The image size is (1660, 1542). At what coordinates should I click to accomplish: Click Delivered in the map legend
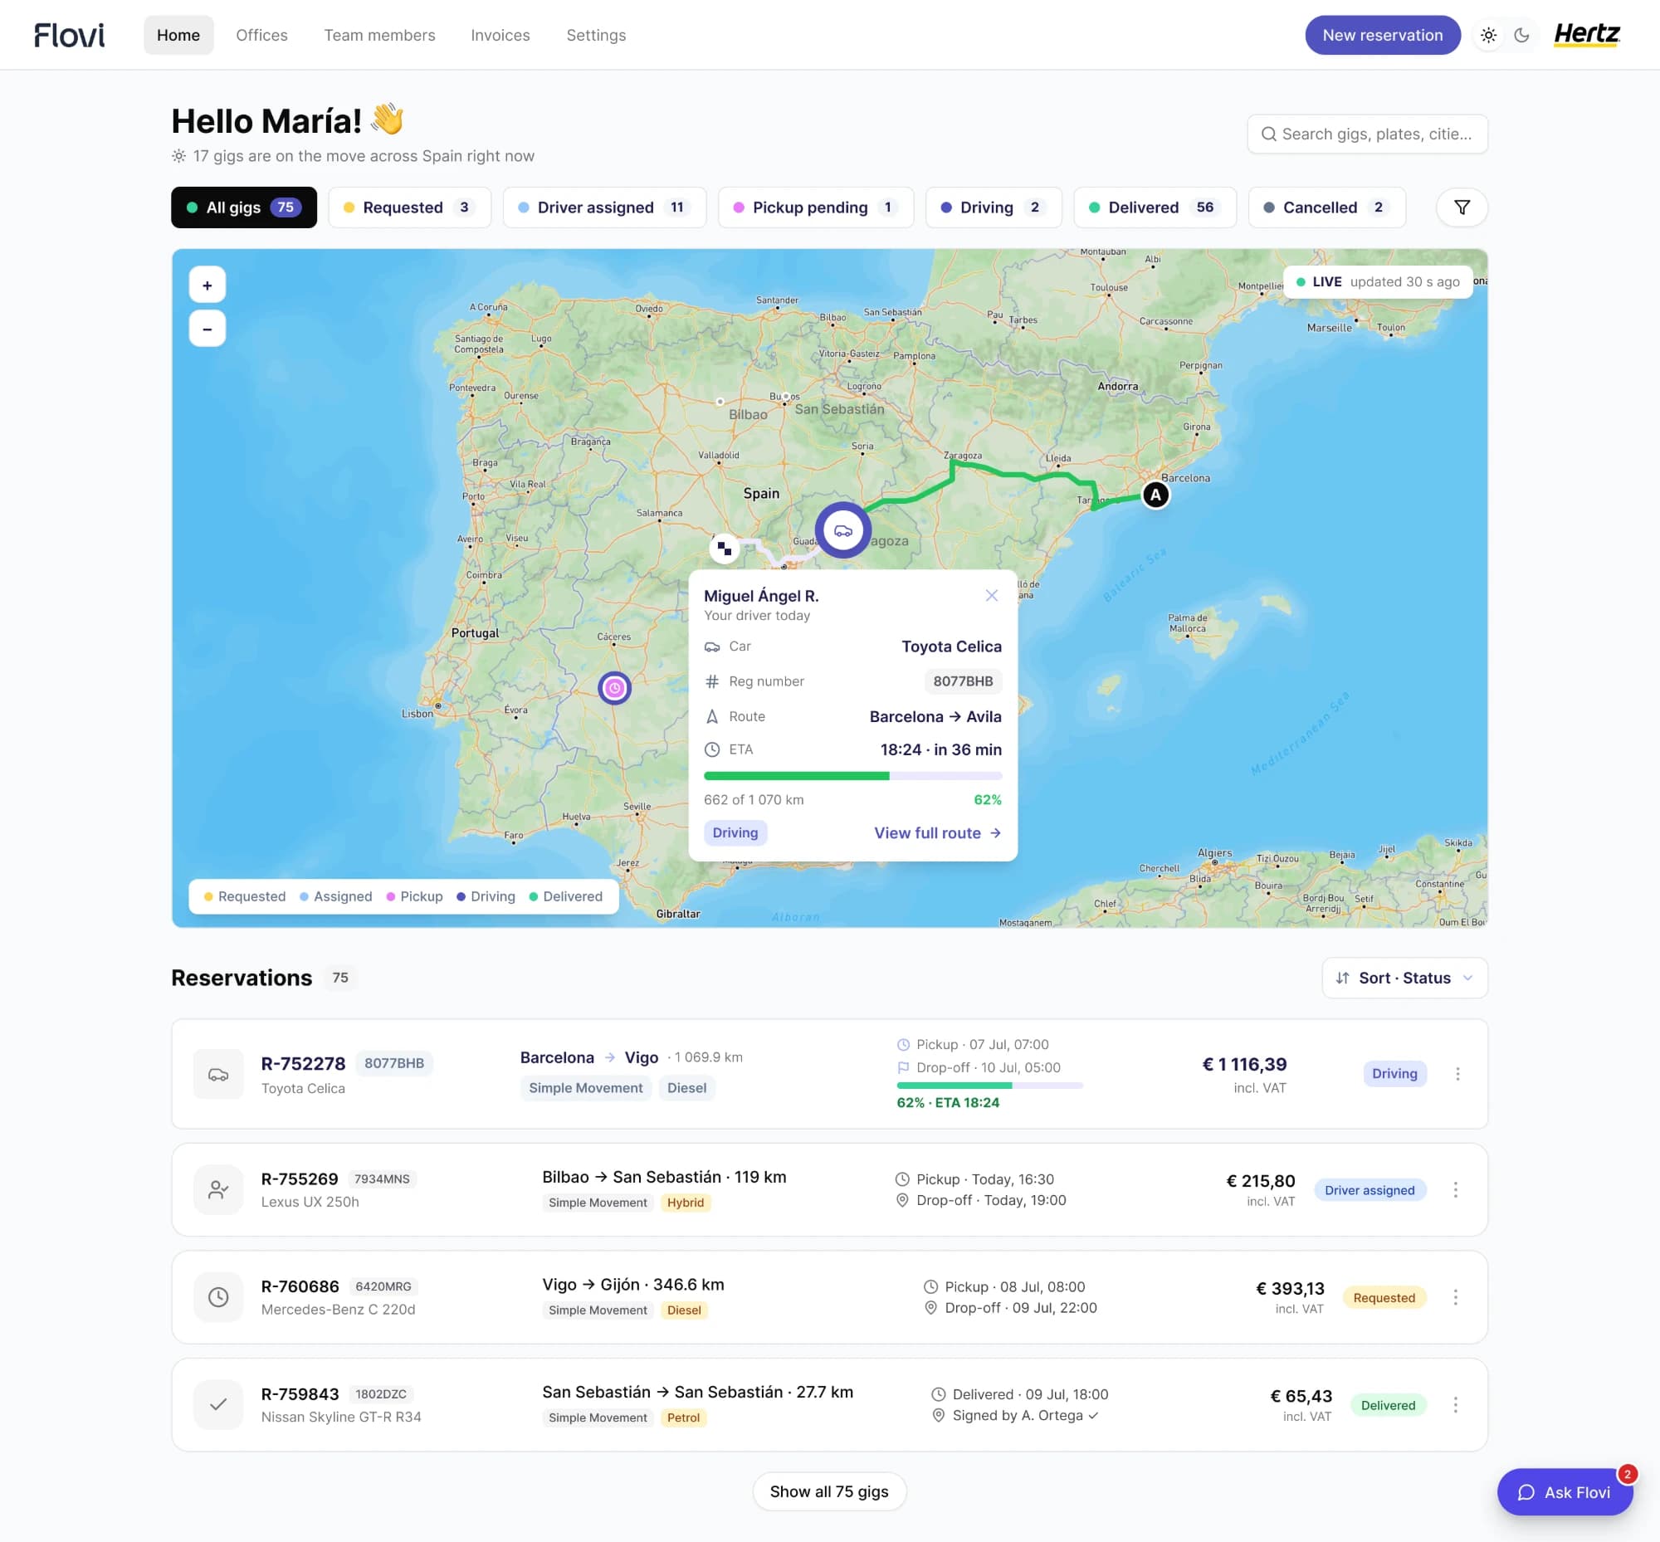(x=566, y=896)
